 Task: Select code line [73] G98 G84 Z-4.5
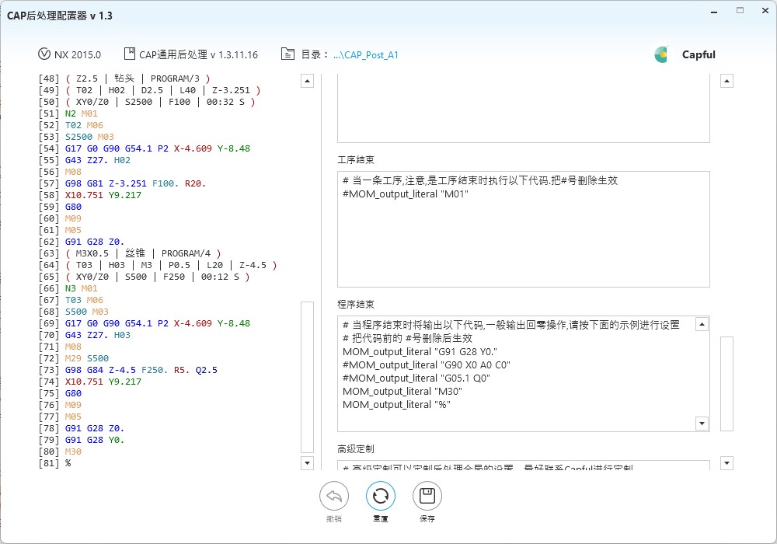(128, 370)
